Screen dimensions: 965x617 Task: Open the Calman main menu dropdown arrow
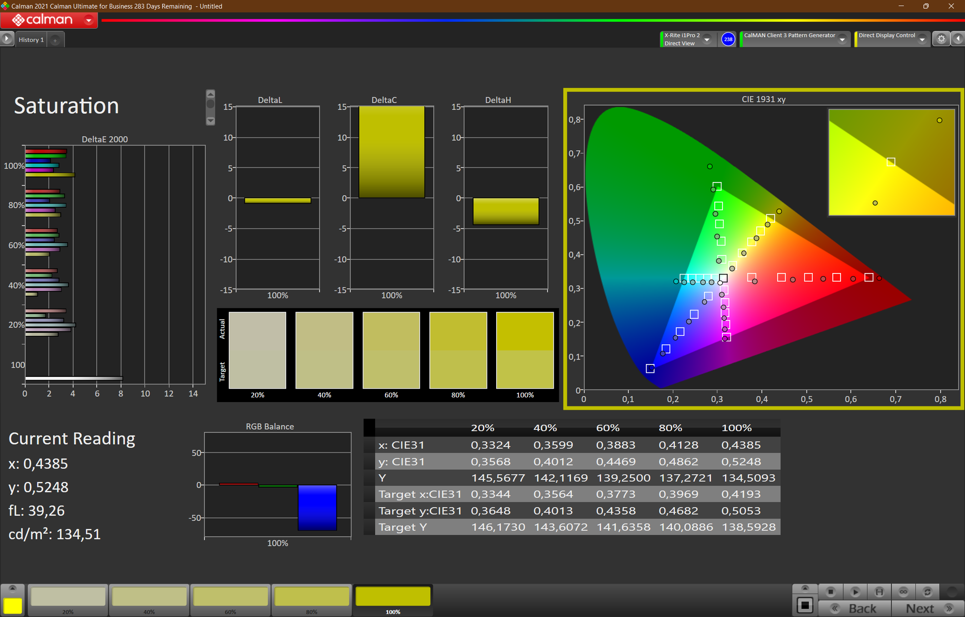89,21
